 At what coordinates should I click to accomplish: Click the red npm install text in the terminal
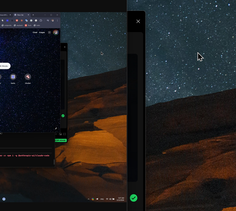25,155
